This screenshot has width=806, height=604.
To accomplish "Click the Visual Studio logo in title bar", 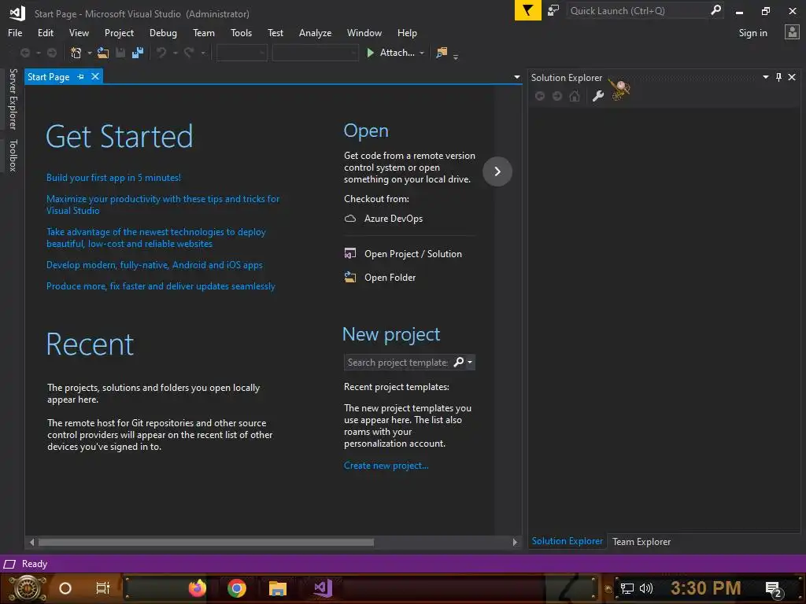I will 17,13.
